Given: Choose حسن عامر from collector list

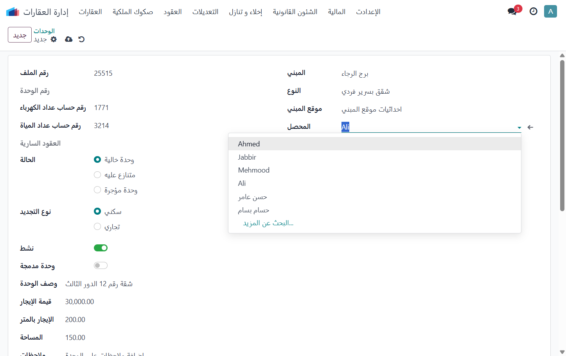Looking at the screenshot, I should click(x=375, y=197).
